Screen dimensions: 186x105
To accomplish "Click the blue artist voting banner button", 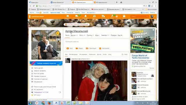I will (46, 63).
